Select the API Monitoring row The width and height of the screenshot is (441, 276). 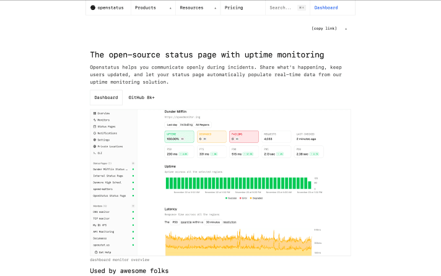[x=113, y=232]
